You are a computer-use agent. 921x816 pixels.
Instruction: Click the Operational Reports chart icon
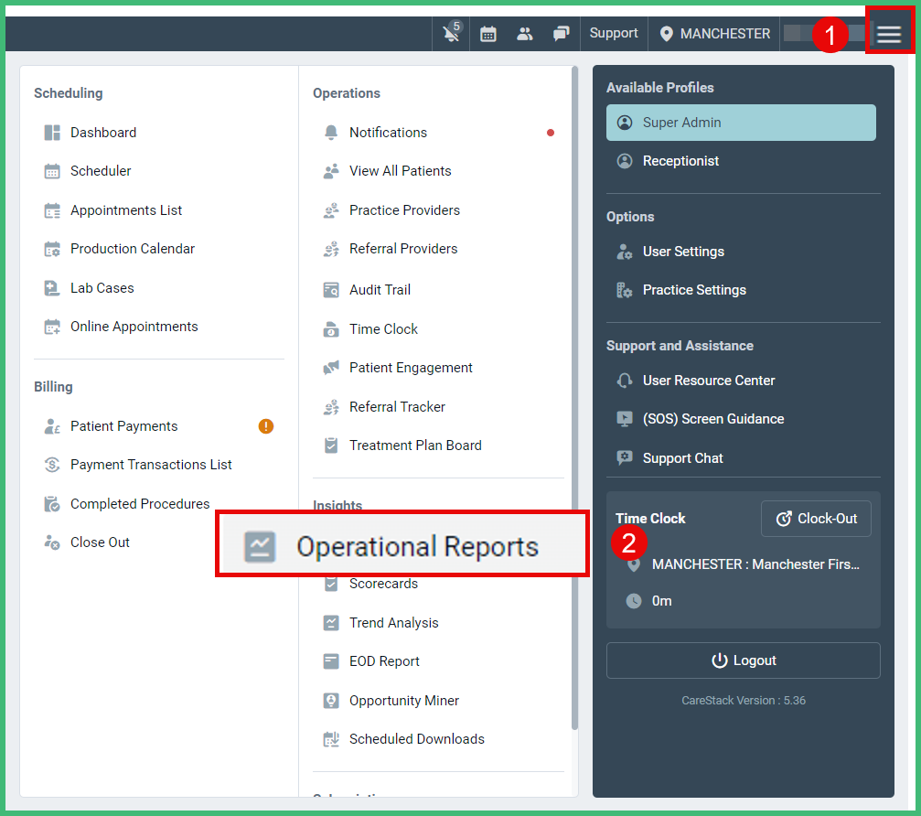pos(262,544)
